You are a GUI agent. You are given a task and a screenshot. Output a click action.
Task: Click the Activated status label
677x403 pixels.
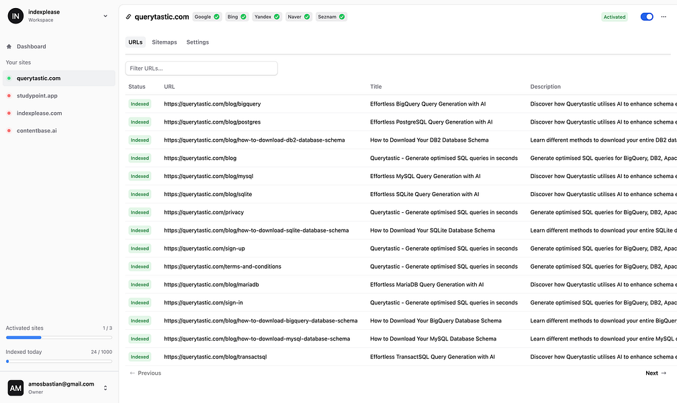click(x=615, y=17)
